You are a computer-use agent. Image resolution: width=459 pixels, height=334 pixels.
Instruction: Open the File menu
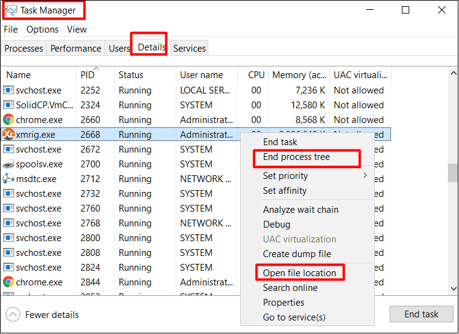11,30
